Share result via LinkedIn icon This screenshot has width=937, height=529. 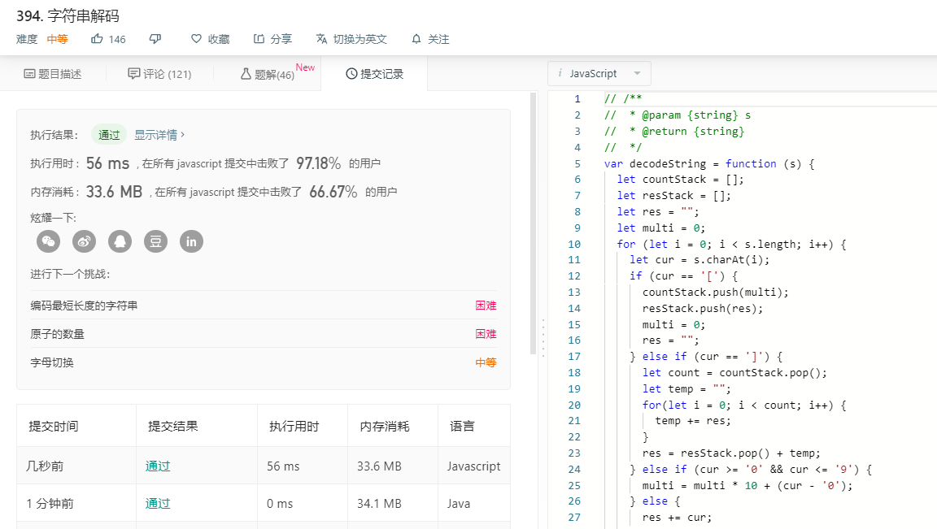coord(192,241)
